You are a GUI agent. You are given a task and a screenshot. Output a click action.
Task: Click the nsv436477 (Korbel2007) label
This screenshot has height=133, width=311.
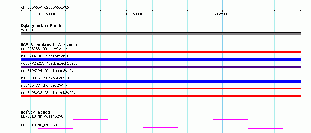click(x=44, y=85)
